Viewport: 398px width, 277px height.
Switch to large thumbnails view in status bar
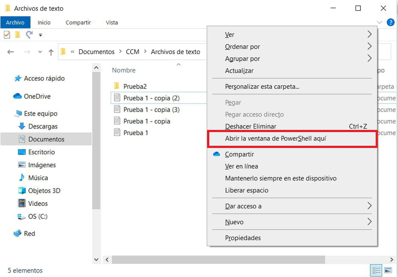click(x=388, y=270)
